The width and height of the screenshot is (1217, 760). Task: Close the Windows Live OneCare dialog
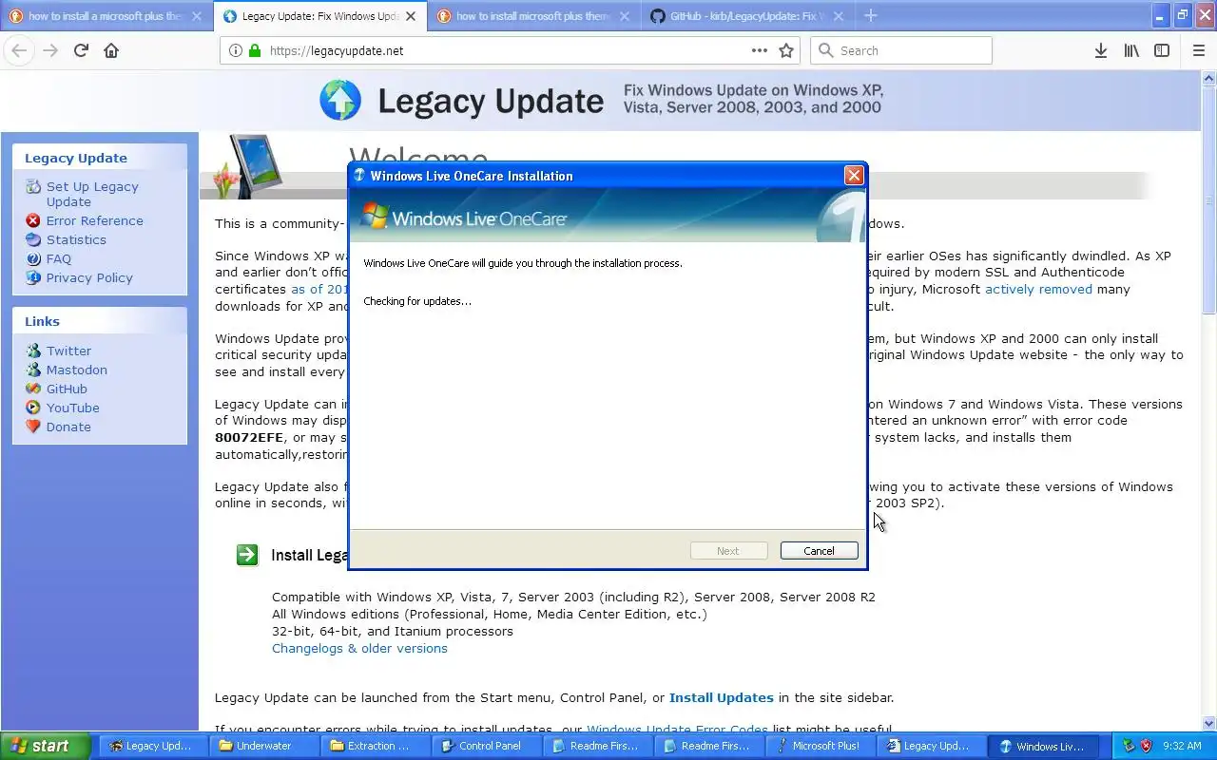tap(854, 175)
